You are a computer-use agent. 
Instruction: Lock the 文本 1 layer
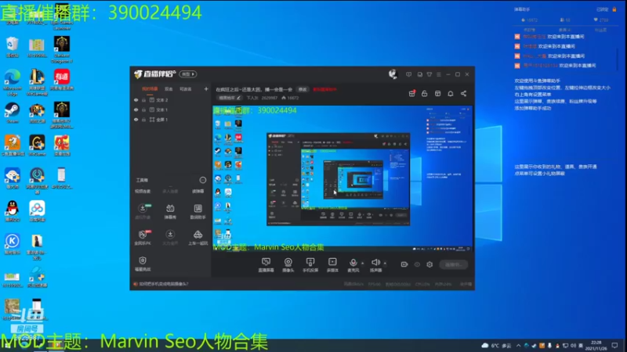click(143, 110)
